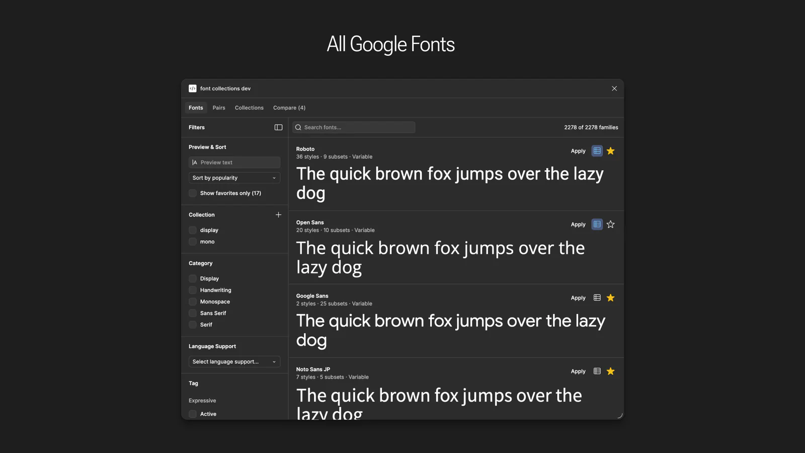
Task: Click Open Sans 20 styles metadata line
Action: point(336,231)
